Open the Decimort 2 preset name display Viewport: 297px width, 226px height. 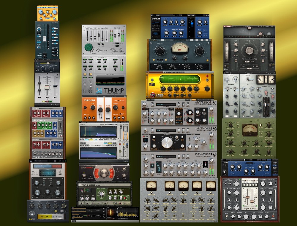point(166,130)
